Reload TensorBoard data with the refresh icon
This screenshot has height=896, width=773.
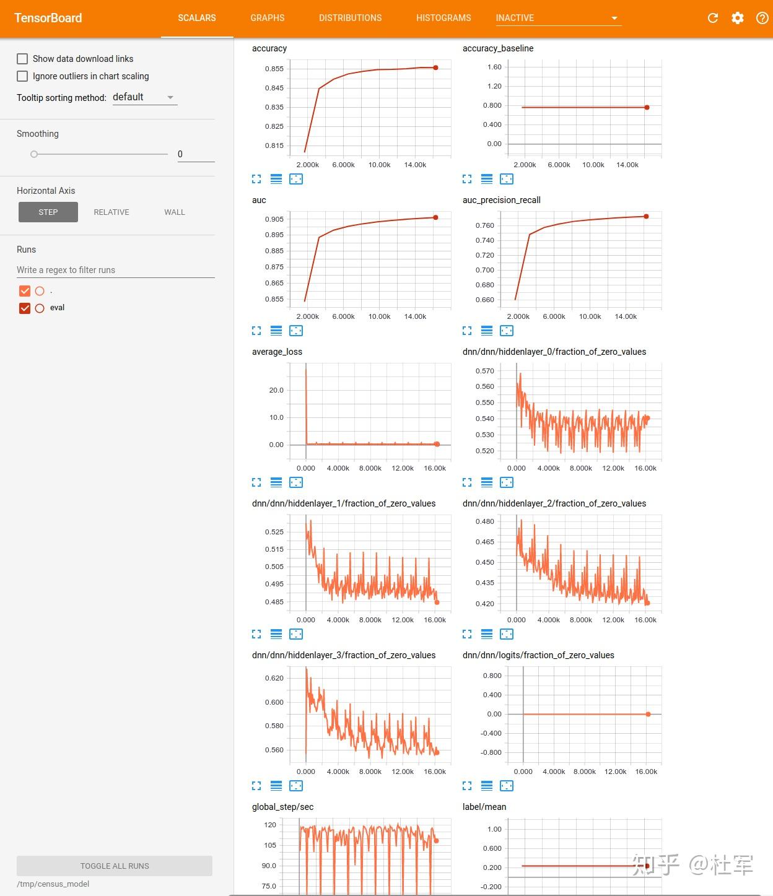[713, 18]
